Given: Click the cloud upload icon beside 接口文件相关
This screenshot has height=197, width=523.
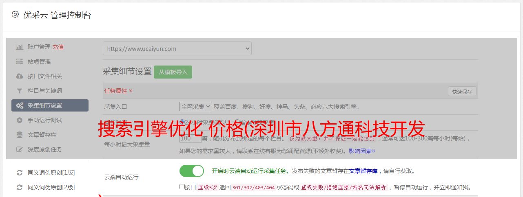Looking at the screenshot, I should [x=19, y=76].
